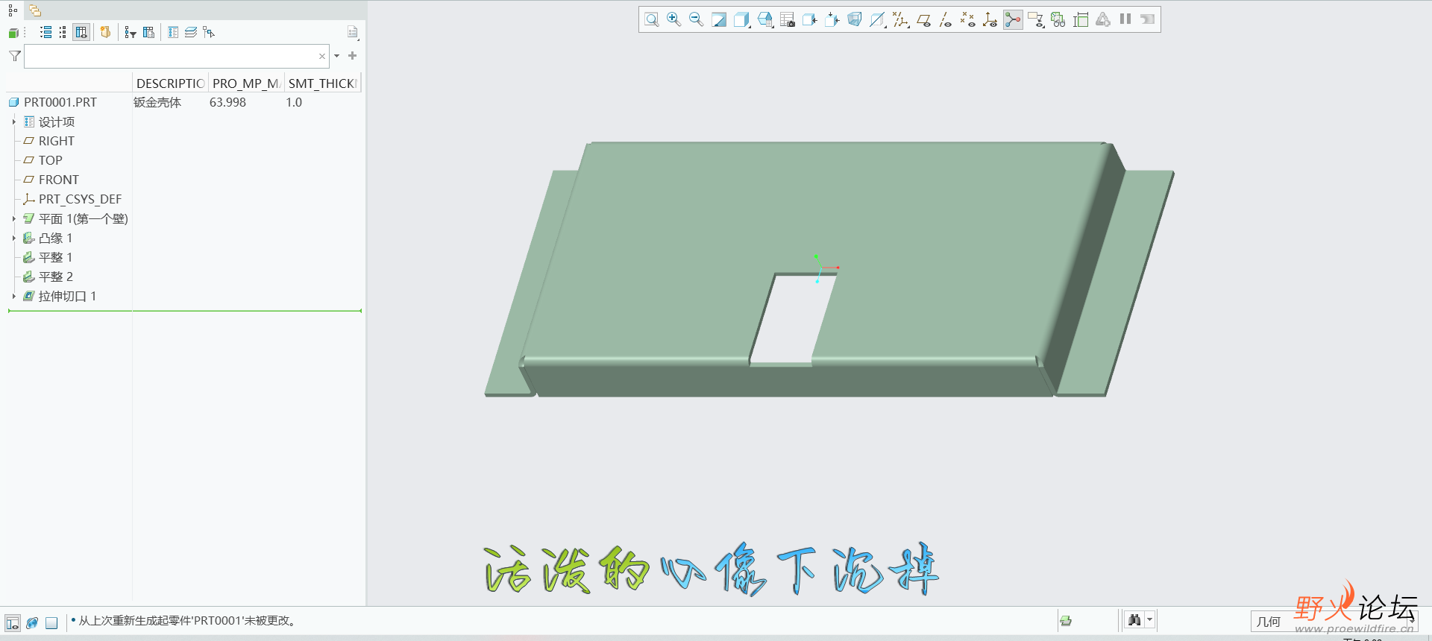Click the expand all tree icon
1432x641 pixels.
[46, 33]
